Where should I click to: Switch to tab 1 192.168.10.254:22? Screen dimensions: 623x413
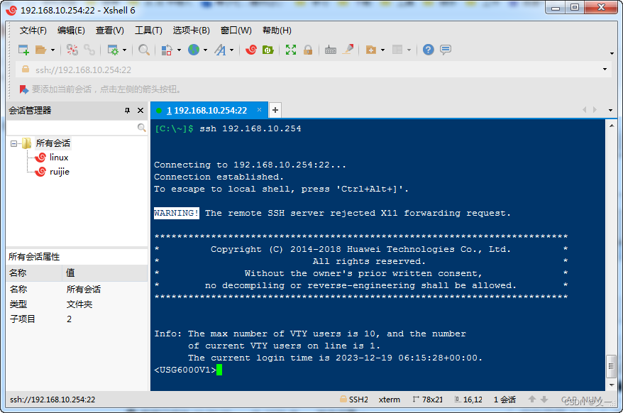(x=206, y=111)
